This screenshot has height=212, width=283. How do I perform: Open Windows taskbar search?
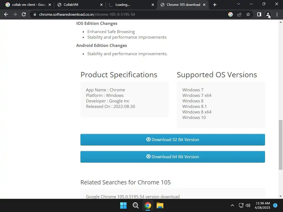tap(135, 205)
